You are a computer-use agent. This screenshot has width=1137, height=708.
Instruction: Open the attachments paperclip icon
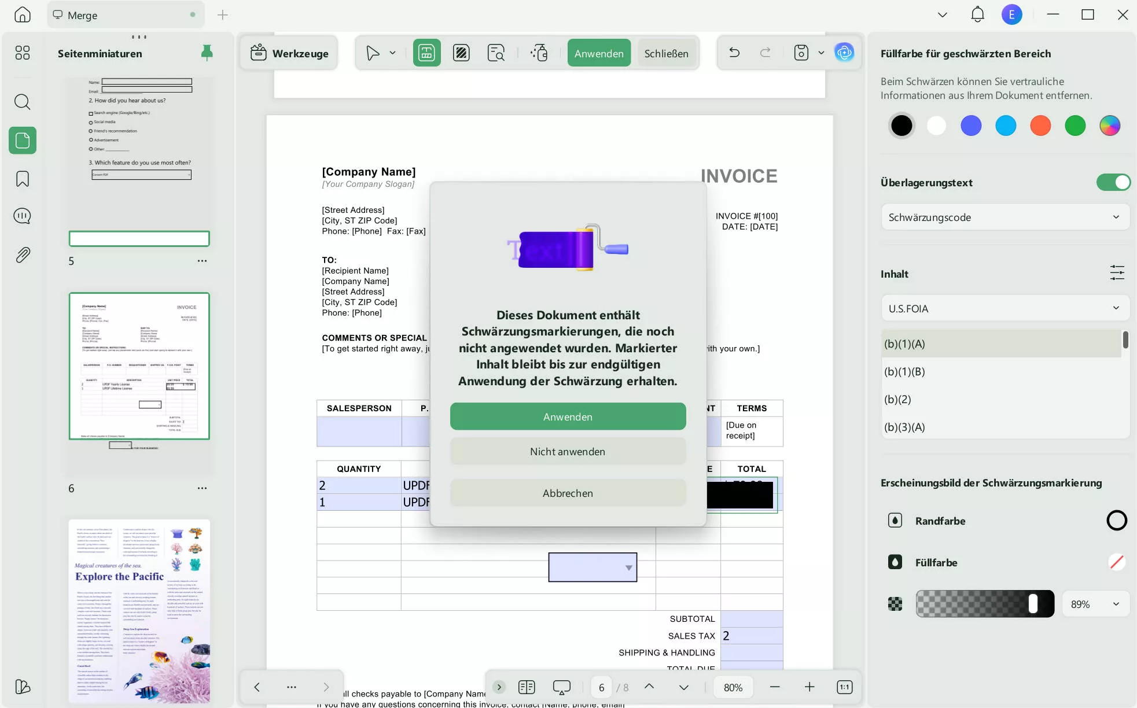coord(22,255)
